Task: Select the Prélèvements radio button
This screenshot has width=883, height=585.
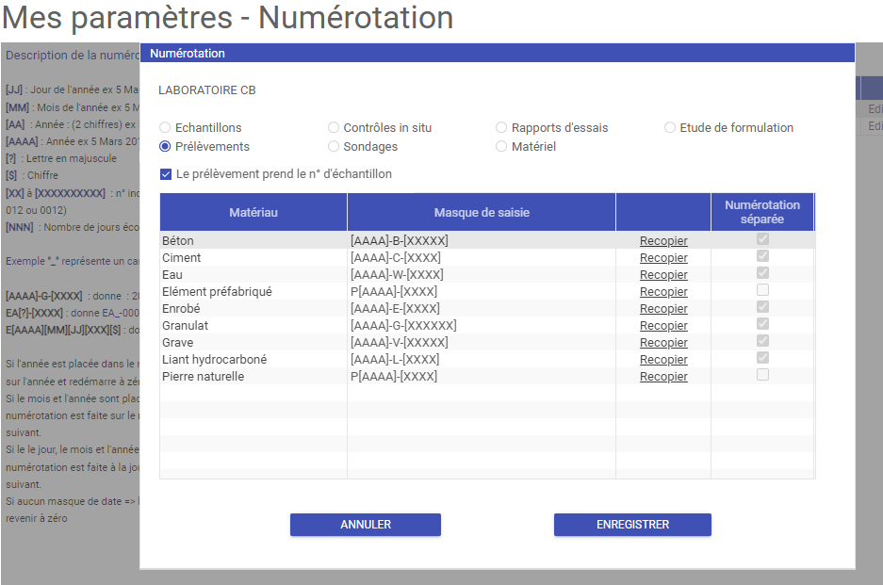Action: (165, 146)
